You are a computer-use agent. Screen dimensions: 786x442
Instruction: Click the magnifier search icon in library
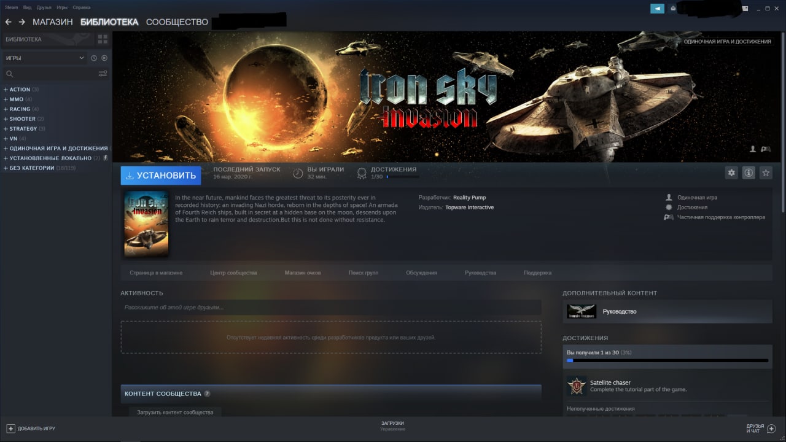click(9, 74)
